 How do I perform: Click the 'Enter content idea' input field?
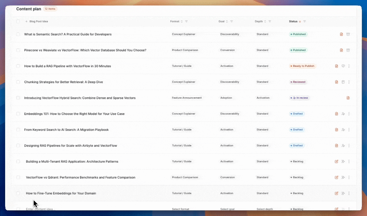(x=40, y=209)
